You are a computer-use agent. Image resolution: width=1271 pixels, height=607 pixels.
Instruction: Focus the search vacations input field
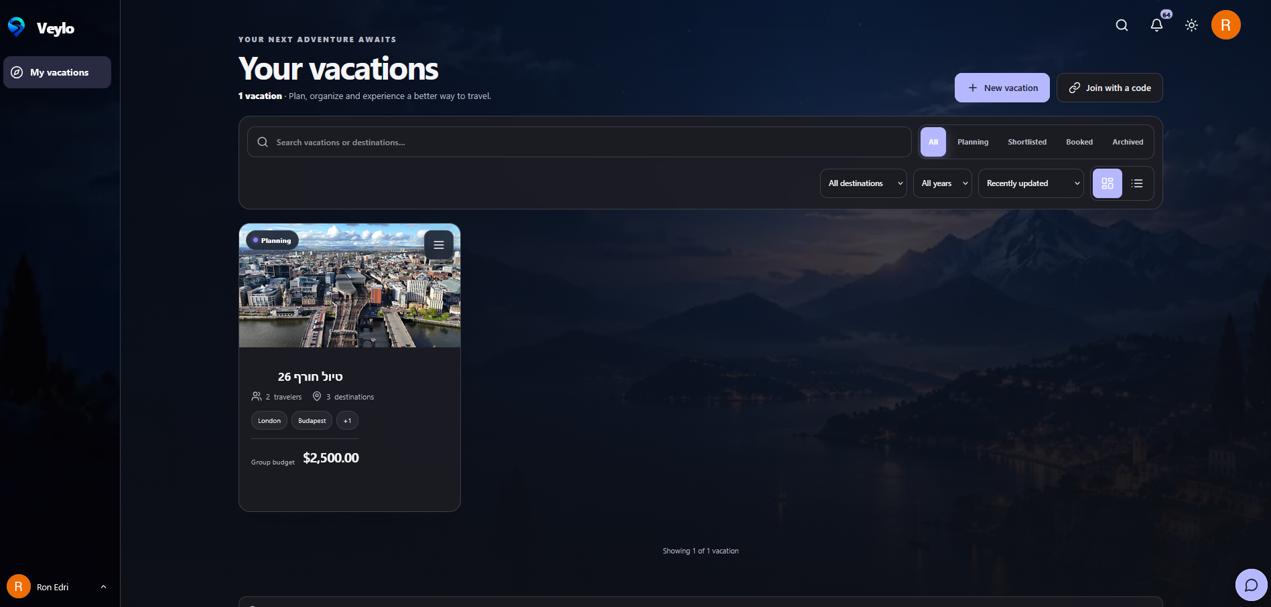(x=580, y=142)
